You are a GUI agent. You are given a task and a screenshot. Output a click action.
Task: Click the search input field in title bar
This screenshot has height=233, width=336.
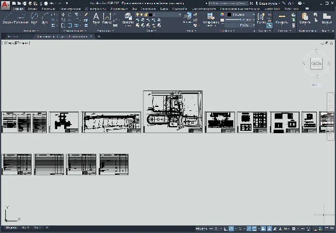(x=228, y=4)
